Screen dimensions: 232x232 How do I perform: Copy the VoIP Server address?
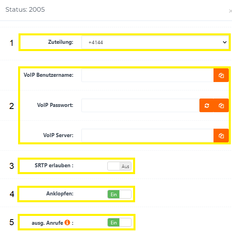[x=221, y=136]
